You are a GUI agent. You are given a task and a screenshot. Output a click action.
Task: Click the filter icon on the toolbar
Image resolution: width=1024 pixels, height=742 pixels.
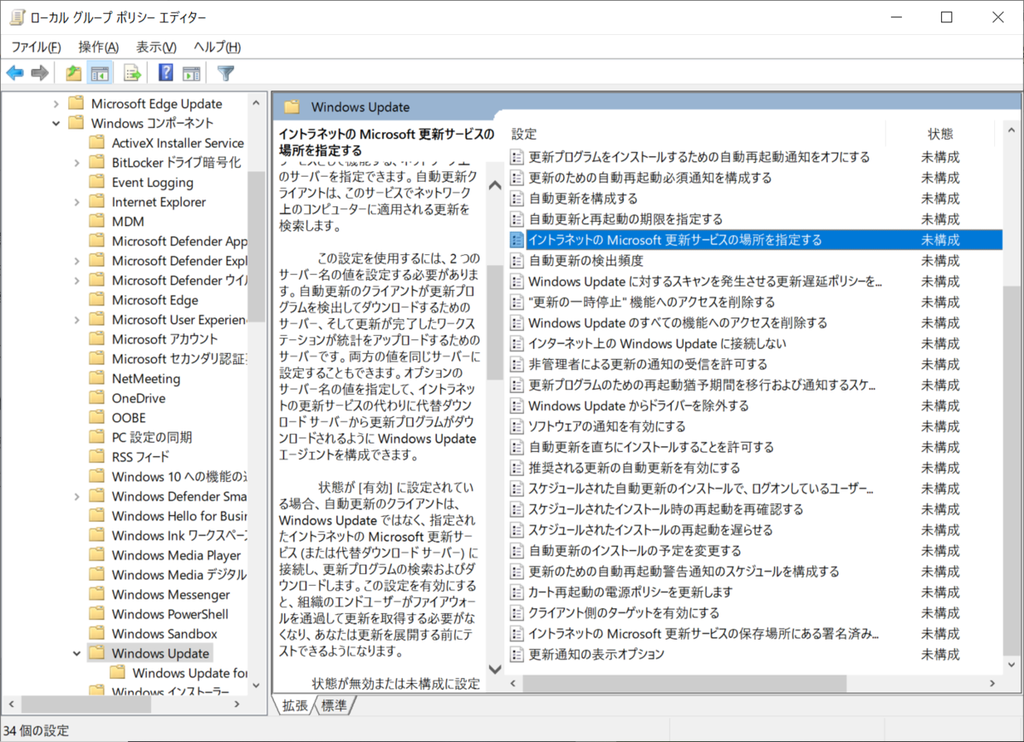[224, 72]
